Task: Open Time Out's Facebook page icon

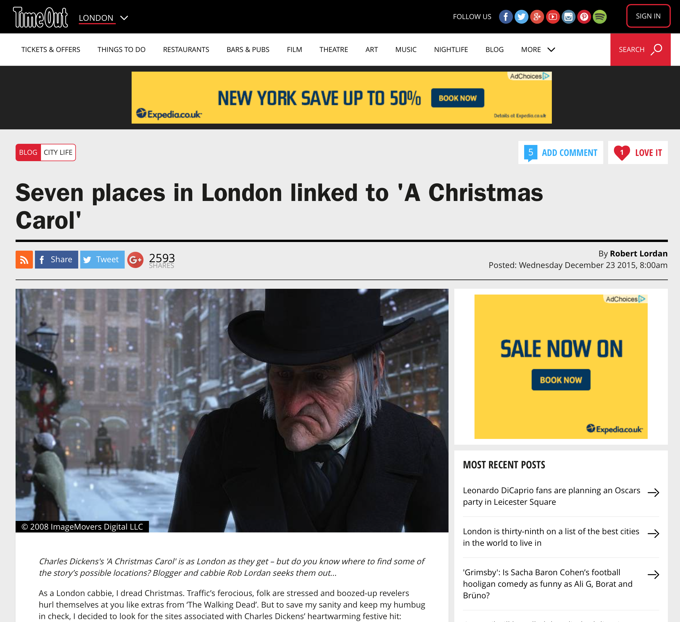Action: click(x=506, y=16)
